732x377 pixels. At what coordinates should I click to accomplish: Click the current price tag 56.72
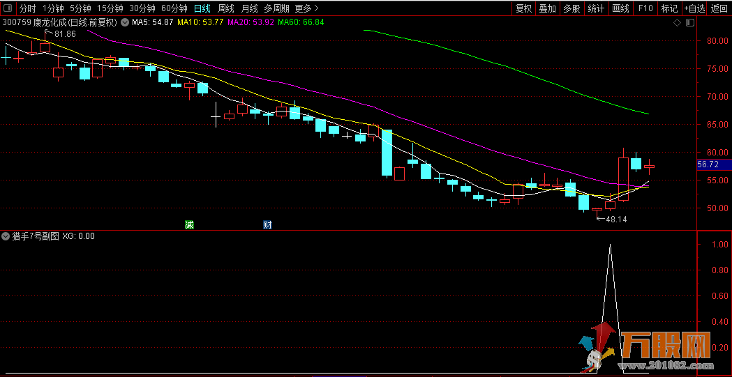tap(714, 164)
